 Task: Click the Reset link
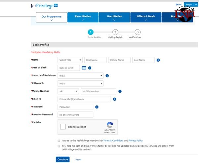point(78,160)
